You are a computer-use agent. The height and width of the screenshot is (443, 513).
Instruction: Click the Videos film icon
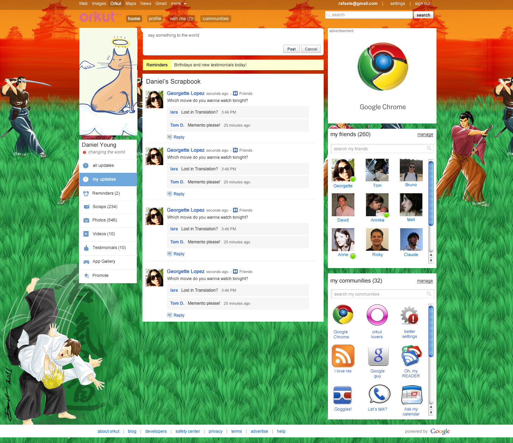(x=86, y=234)
